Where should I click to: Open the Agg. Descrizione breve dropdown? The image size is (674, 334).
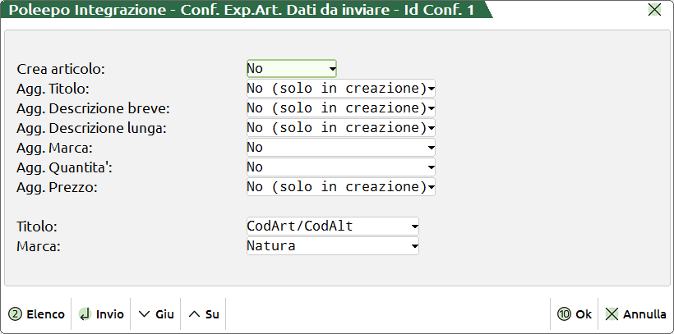340,108
